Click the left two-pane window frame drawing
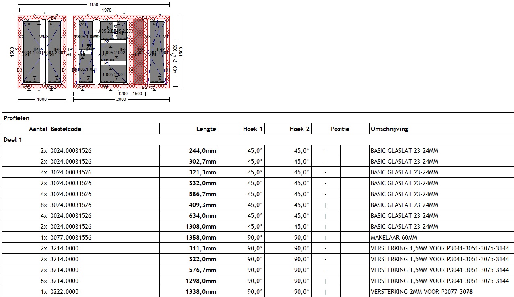Screen dimensions: 514x297 click(42, 52)
